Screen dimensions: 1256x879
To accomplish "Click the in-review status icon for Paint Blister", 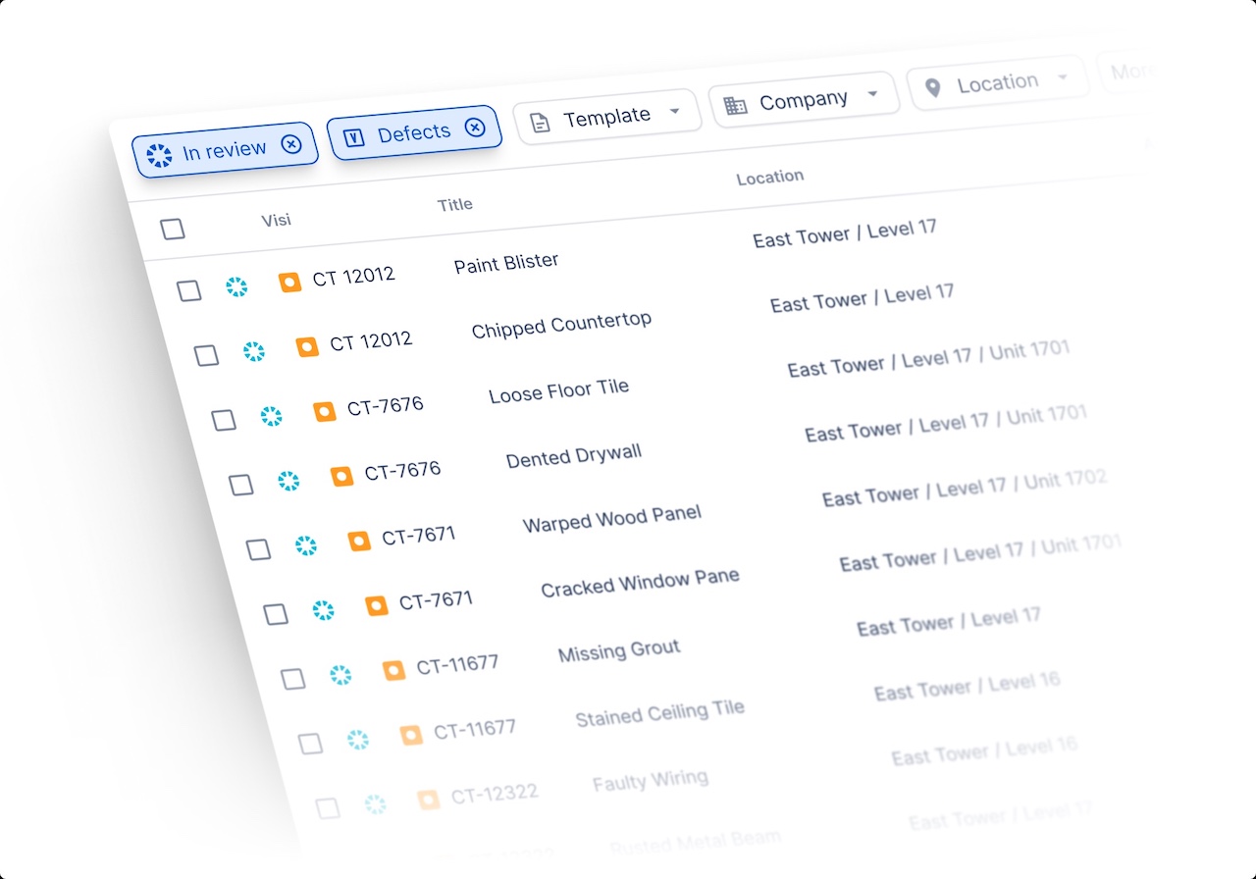I will (236, 286).
